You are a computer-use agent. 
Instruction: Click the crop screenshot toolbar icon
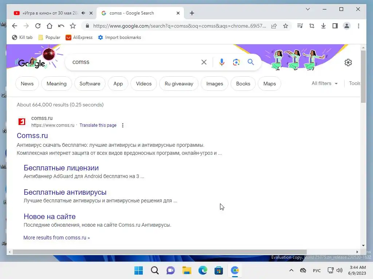coord(312,26)
